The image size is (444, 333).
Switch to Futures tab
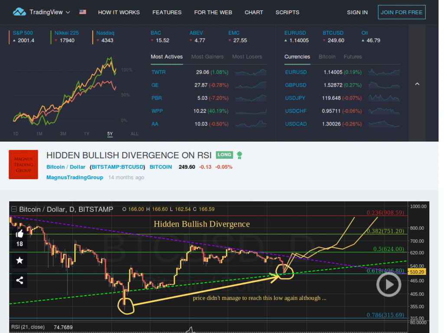click(x=353, y=57)
